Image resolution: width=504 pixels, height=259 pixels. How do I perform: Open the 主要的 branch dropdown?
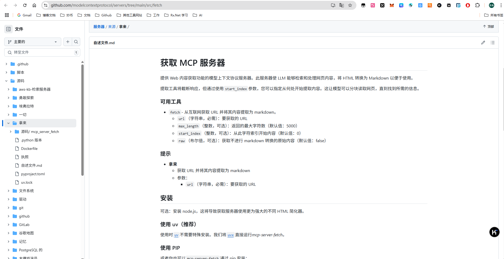(x=33, y=42)
